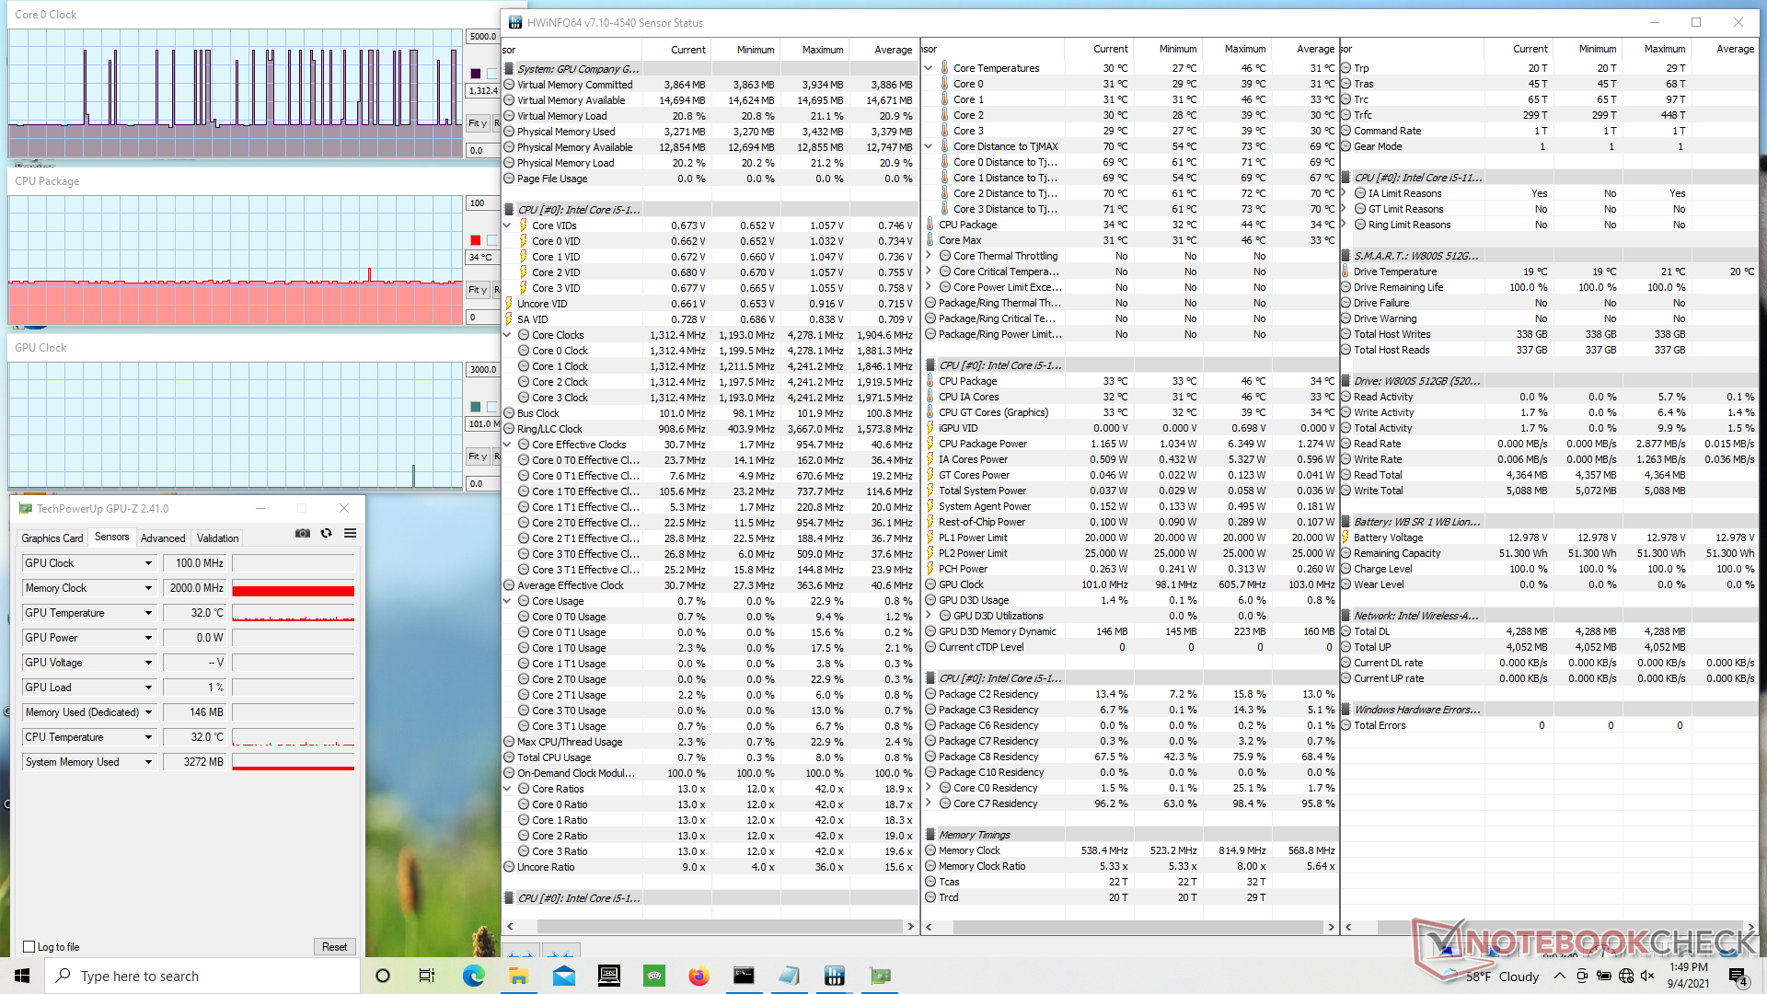Open Microsoft Edge from the taskbar

click(473, 976)
